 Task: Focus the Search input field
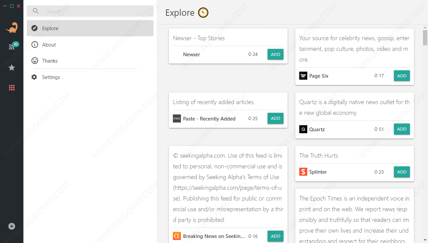coord(90,11)
